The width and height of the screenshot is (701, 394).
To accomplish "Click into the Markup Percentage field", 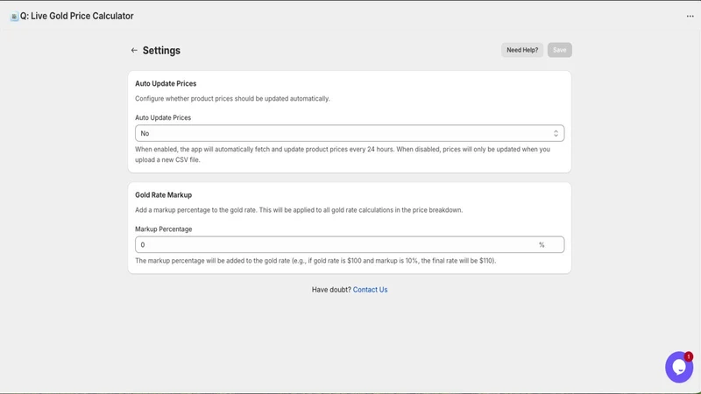I will (x=350, y=245).
